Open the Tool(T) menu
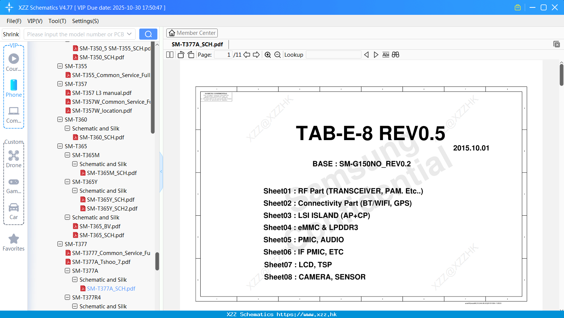Image resolution: width=564 pixels, height=318 pixels. click(x=57, y=21)
